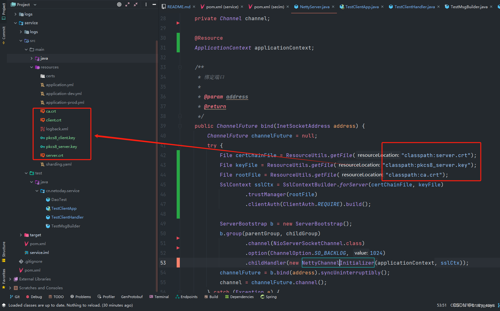Open the Build tool window
Screen dimensions: 500x311
(x=211, y=297)
